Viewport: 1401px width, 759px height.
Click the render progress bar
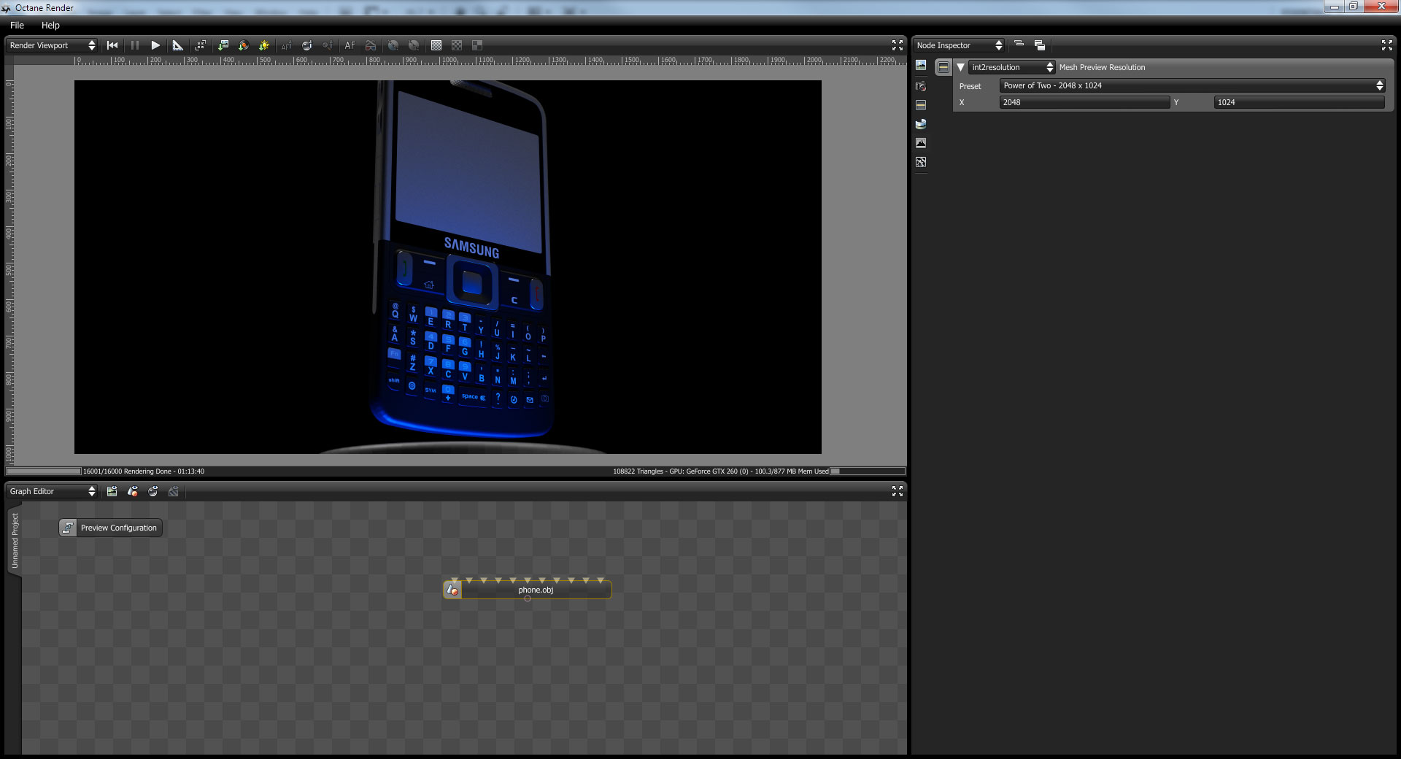pos(44,471)
